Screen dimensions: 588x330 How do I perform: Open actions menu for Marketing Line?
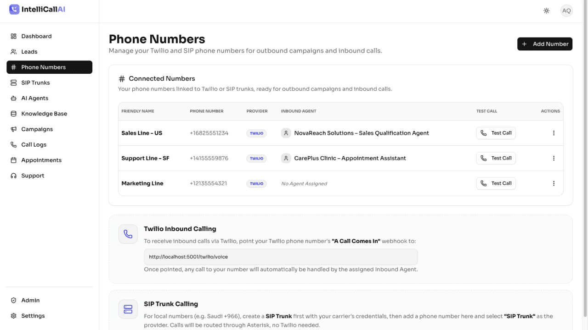coord(554,183)
